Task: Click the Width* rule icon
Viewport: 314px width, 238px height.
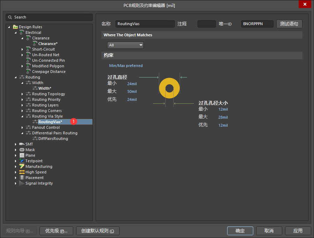Action: (x=35, y=88)
